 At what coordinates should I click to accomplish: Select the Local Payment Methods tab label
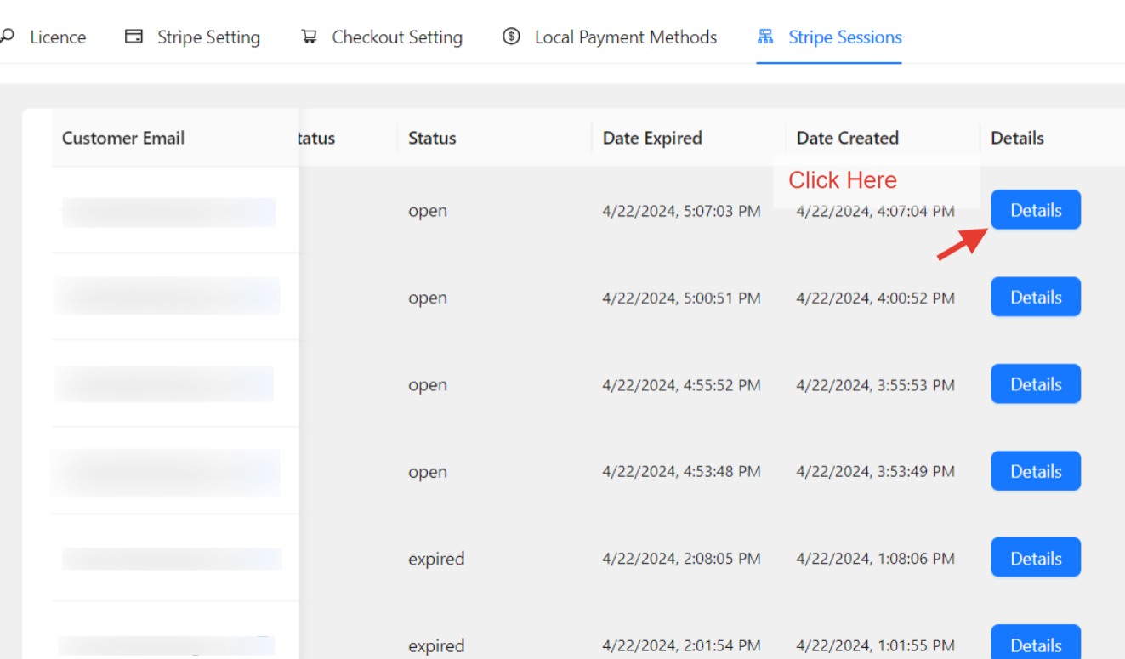tap(625, 37)
